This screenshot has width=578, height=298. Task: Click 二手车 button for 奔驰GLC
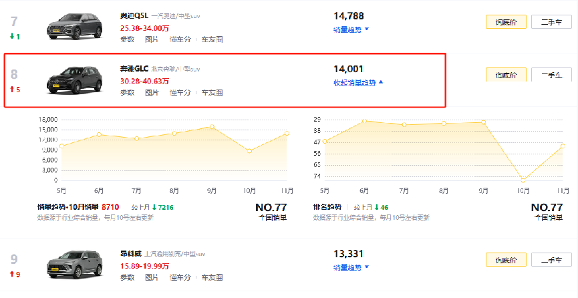point(551,75)
